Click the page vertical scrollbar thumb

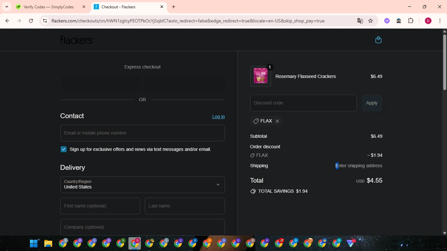(444, 62)
